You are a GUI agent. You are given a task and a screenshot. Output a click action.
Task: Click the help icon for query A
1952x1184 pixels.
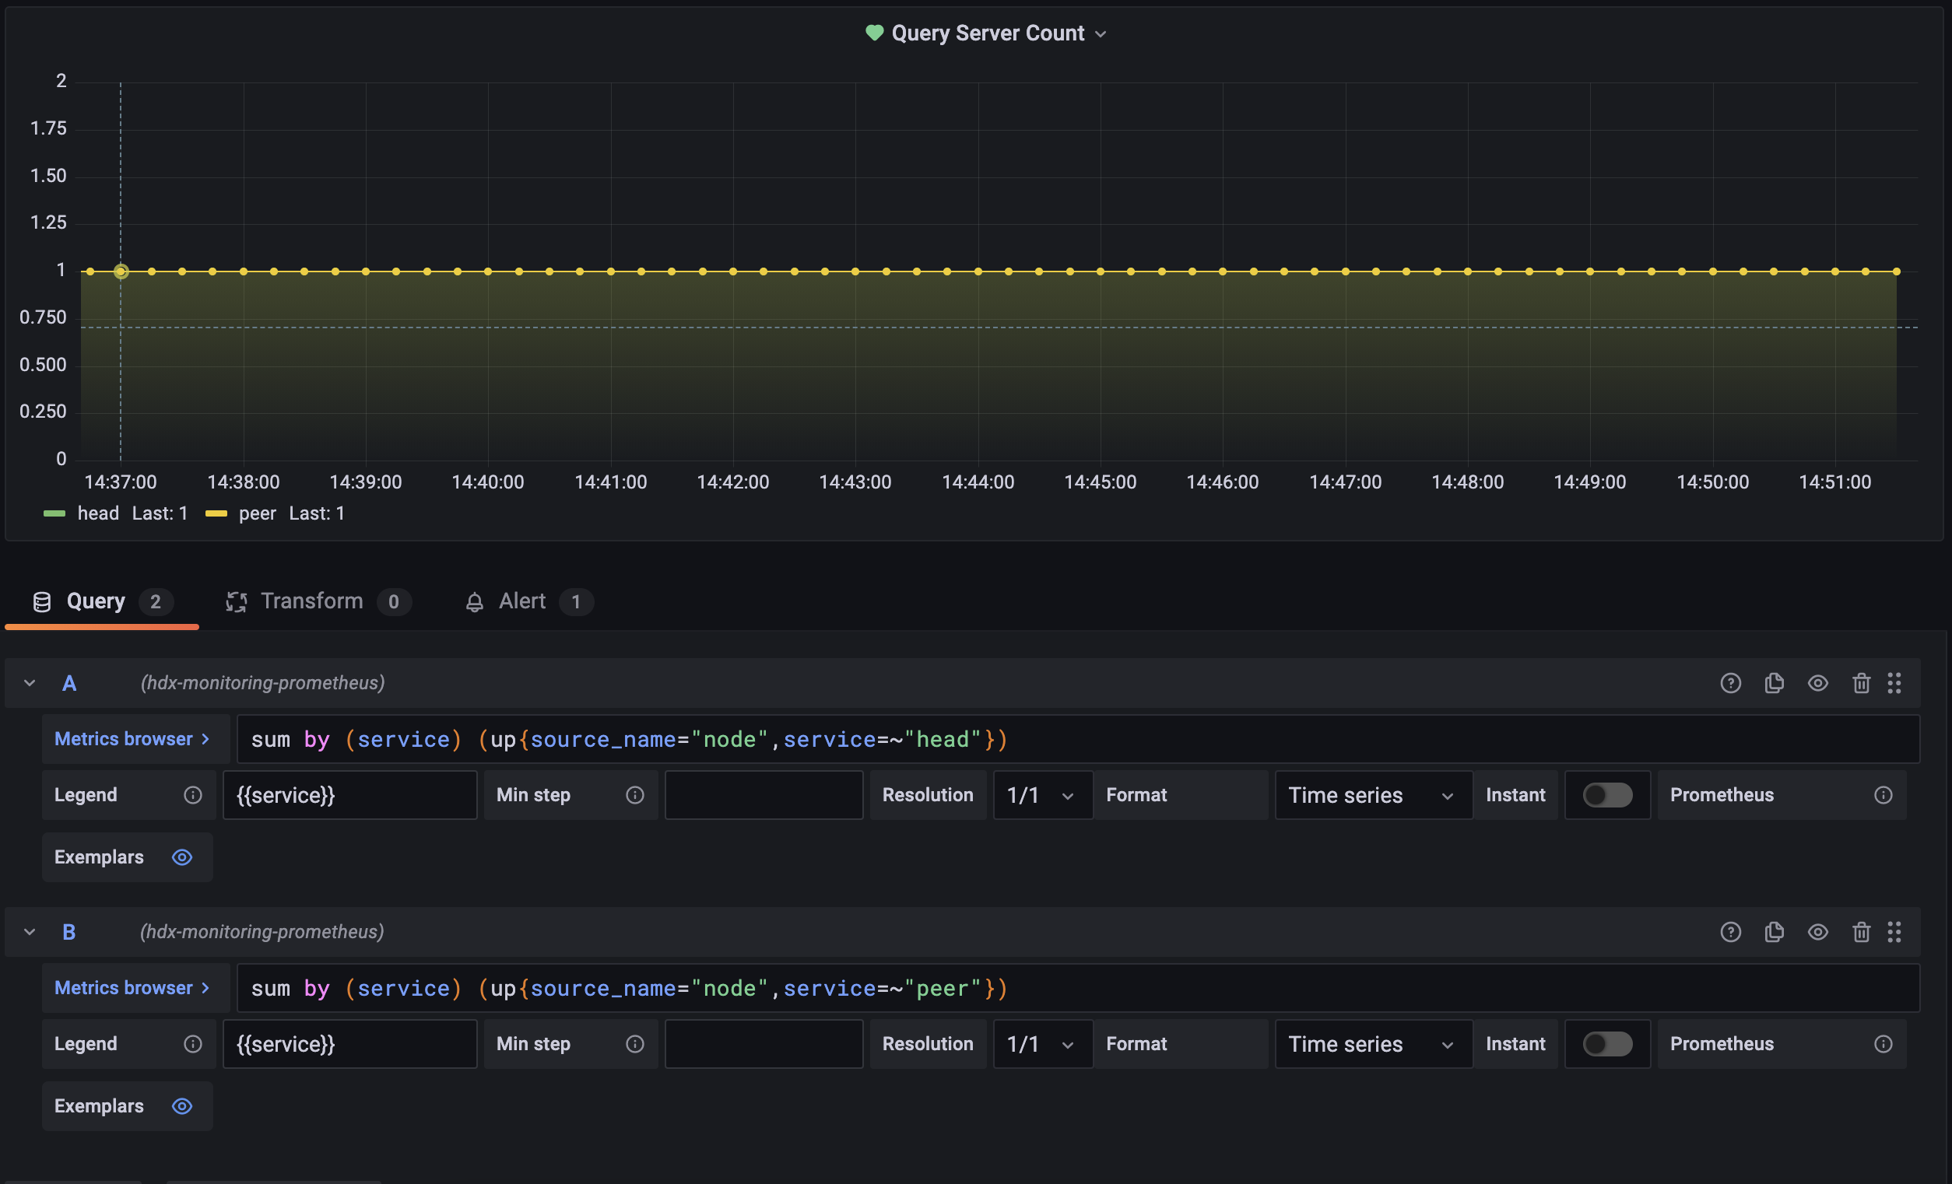(1730, 683)
